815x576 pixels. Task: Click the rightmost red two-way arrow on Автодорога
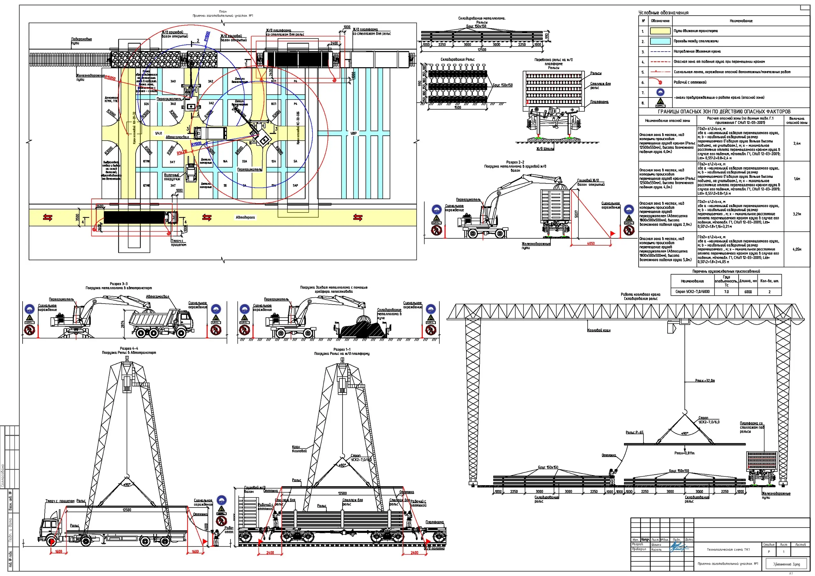coord(358,217)
